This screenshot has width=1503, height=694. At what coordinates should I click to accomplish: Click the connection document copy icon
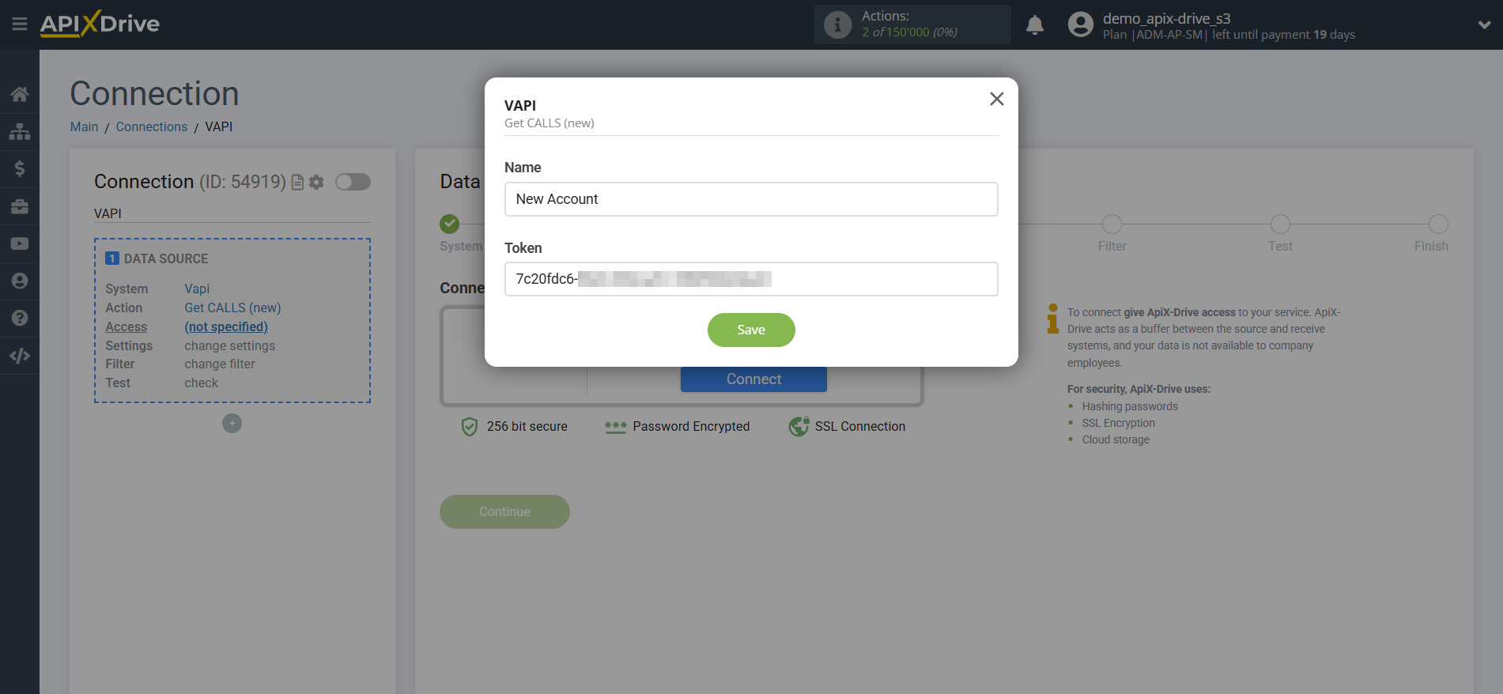click(x=297, y=183)
